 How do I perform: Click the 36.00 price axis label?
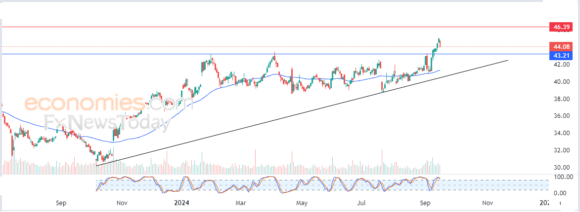[x=561, y=116]
